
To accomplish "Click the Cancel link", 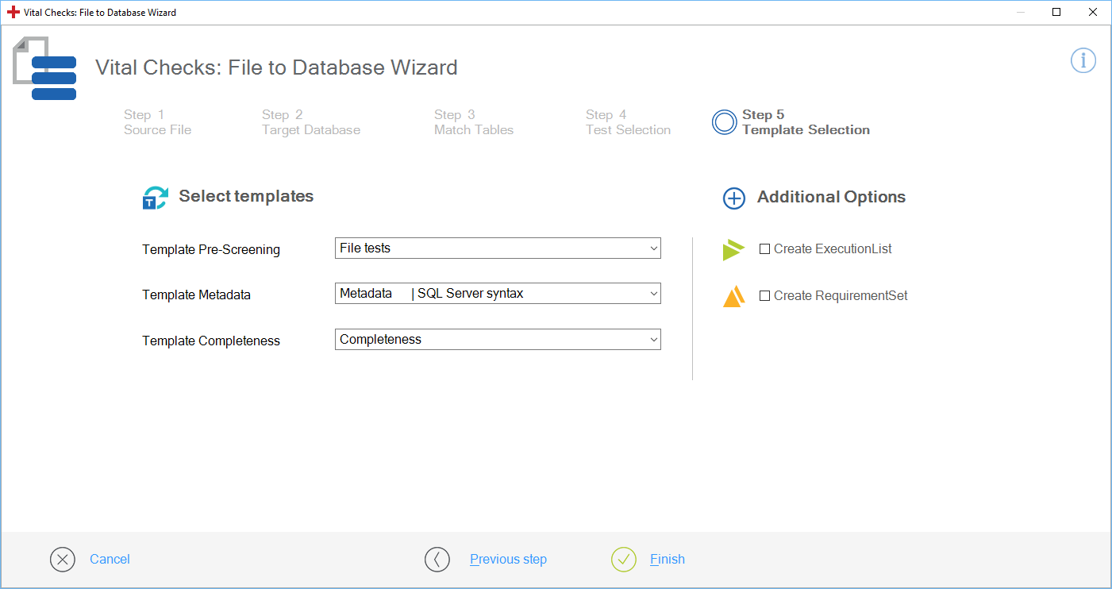I will coord(110,560).
